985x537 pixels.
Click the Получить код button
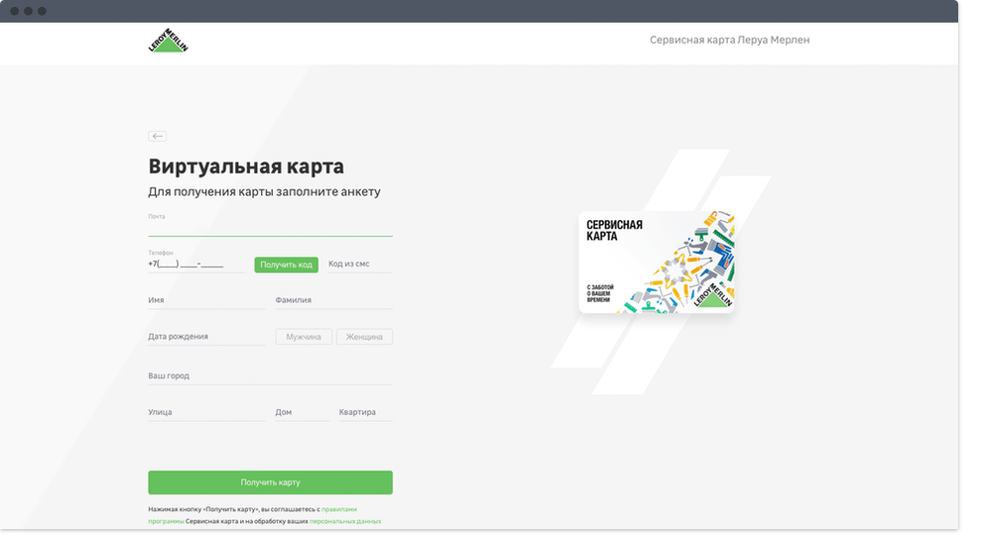coord(286,265)
